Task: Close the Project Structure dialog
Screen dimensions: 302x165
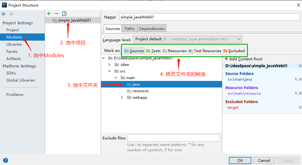Action: click(x=298, y=5)
